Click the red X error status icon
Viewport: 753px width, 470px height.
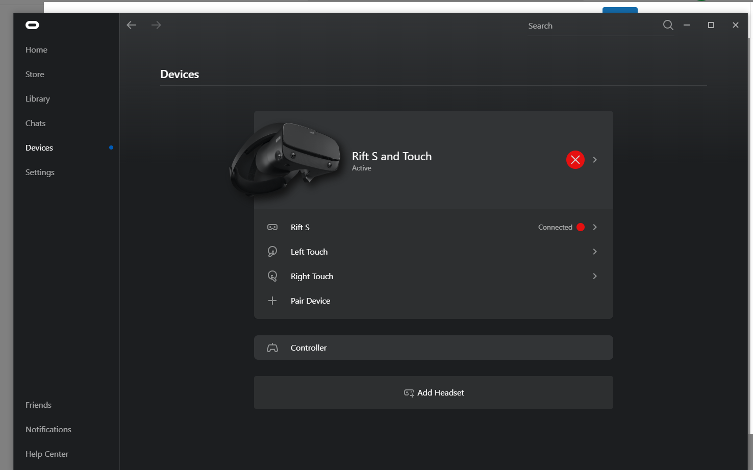click(x=575, y=160)
